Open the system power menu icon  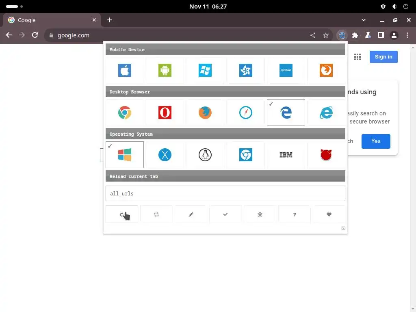pos(406,6)
